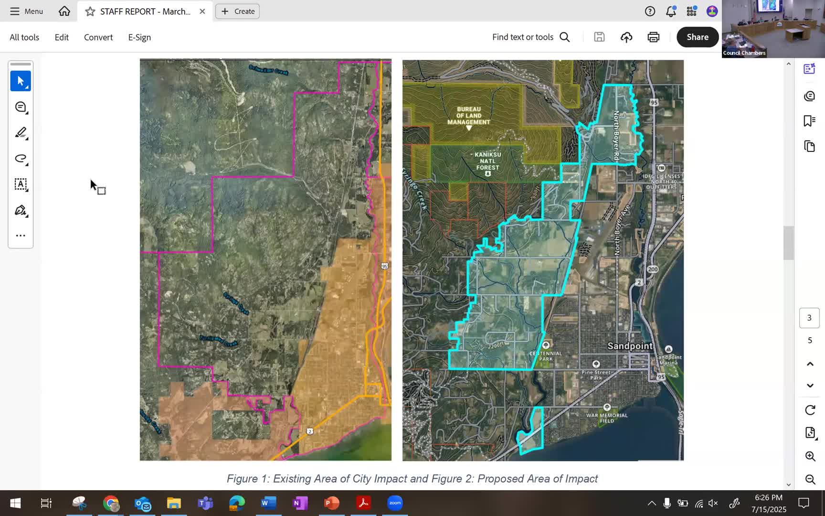
Task: Click the Share button
Action: [697, 37]
